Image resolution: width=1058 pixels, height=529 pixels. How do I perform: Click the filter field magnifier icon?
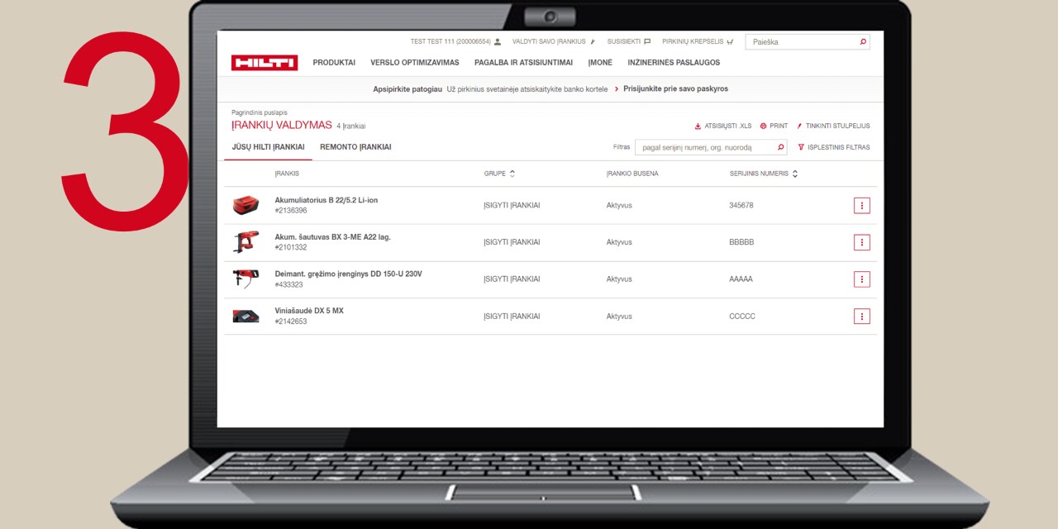tap(780, 147)
